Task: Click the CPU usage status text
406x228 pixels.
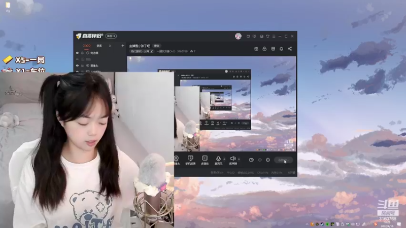Action: pyautogui.click(x=262, y=172)
